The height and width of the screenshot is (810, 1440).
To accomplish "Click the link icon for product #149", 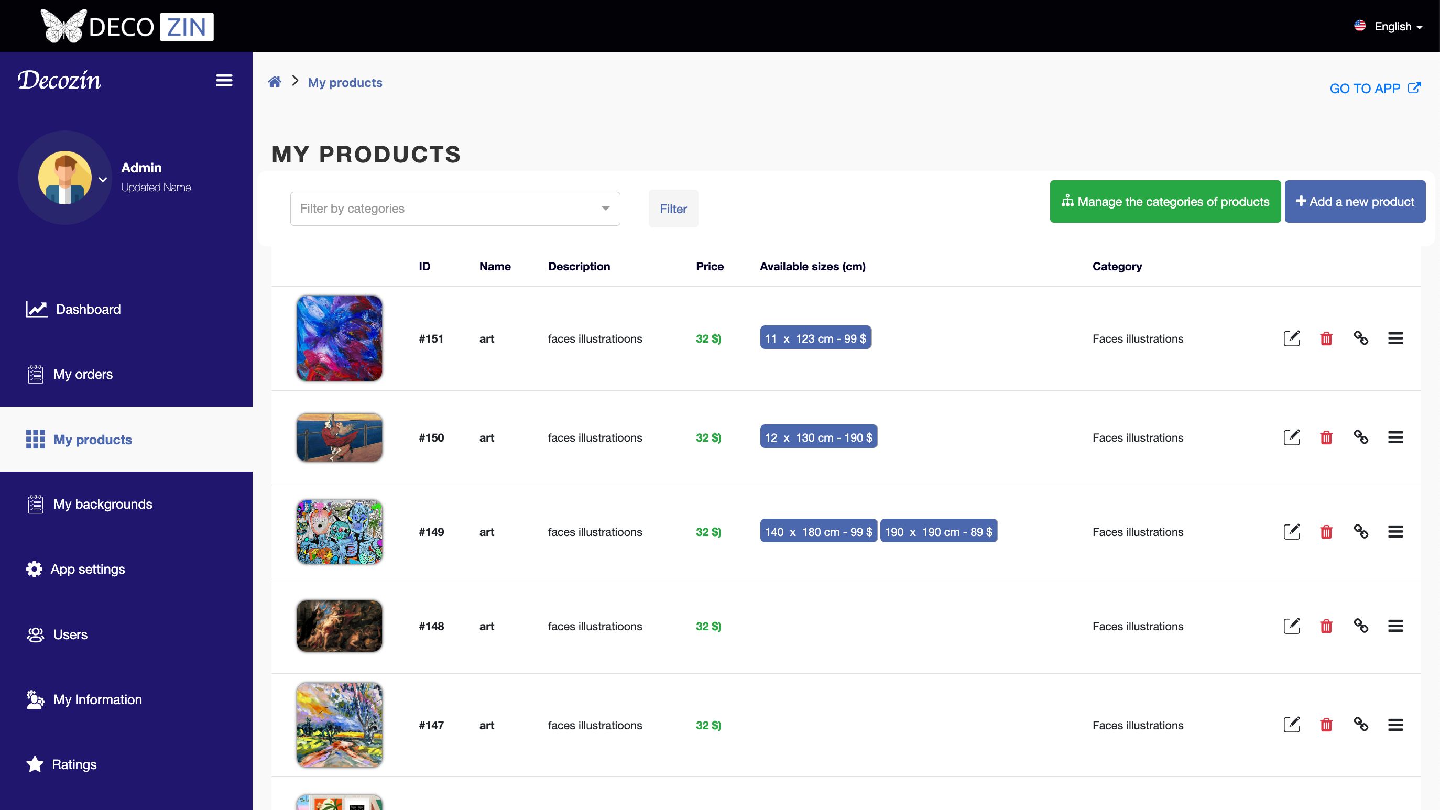I will 1361,532.
